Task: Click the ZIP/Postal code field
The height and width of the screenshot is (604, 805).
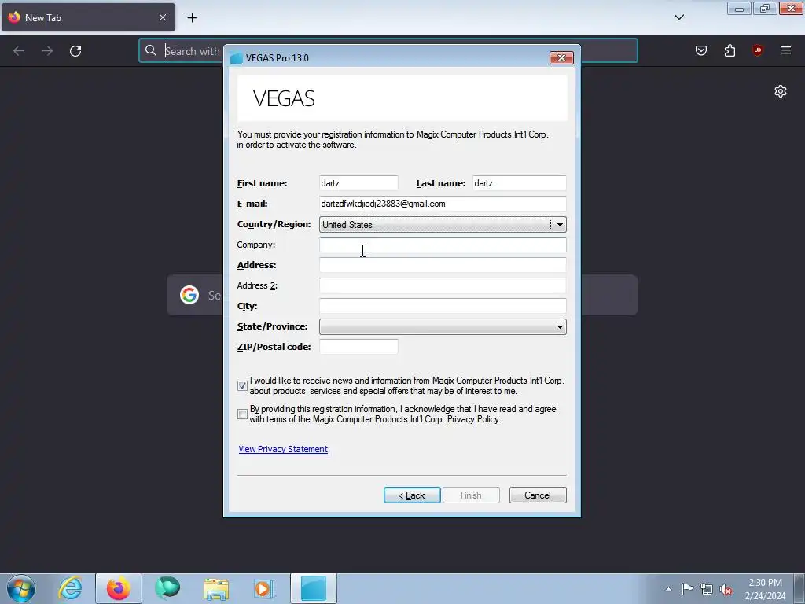Action: coord(358,347)
